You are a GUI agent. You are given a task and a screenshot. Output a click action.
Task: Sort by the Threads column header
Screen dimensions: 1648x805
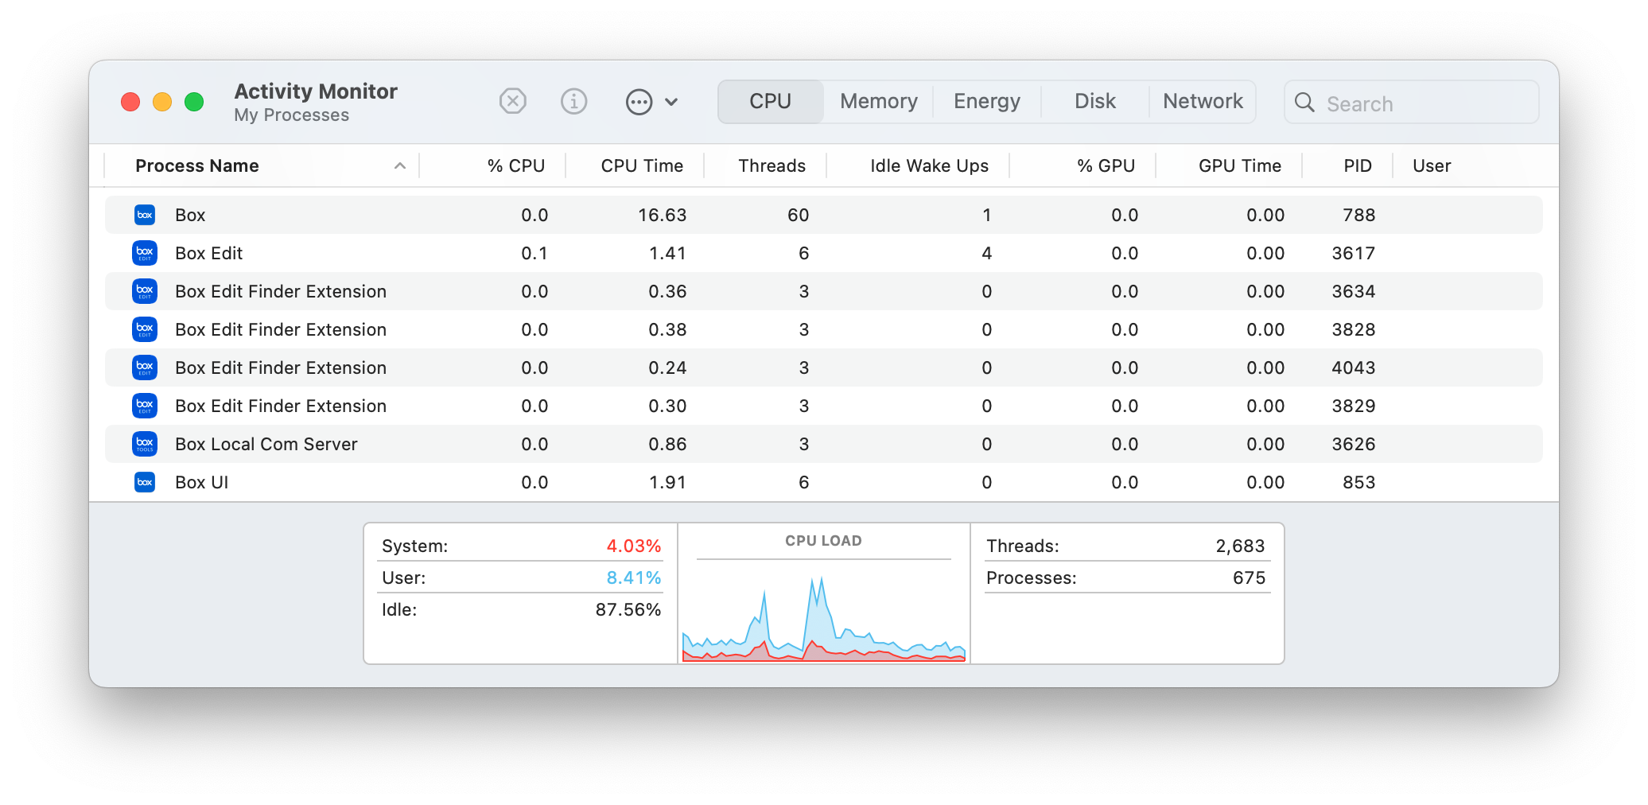click(x=772, y=165)
